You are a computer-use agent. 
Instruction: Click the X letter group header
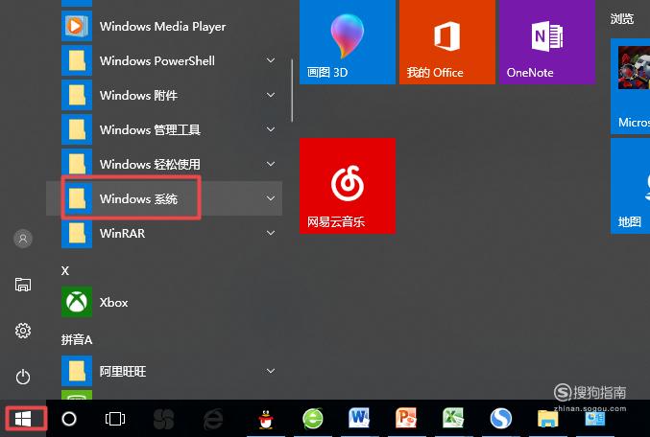point(65,270)
